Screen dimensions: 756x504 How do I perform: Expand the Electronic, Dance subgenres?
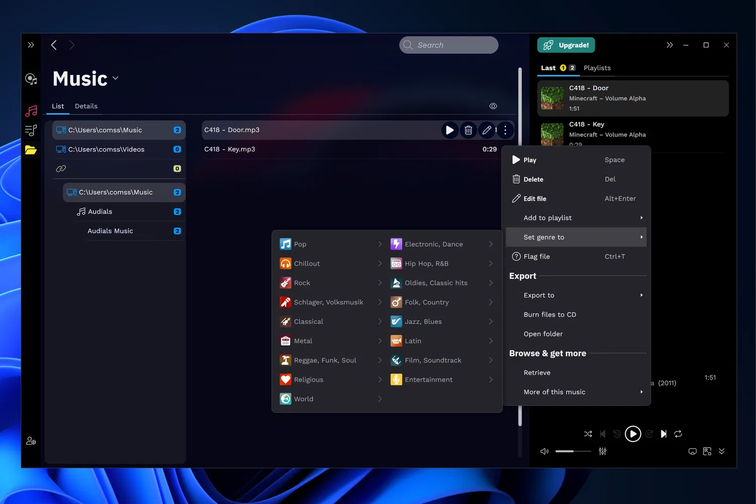(491, 244)
